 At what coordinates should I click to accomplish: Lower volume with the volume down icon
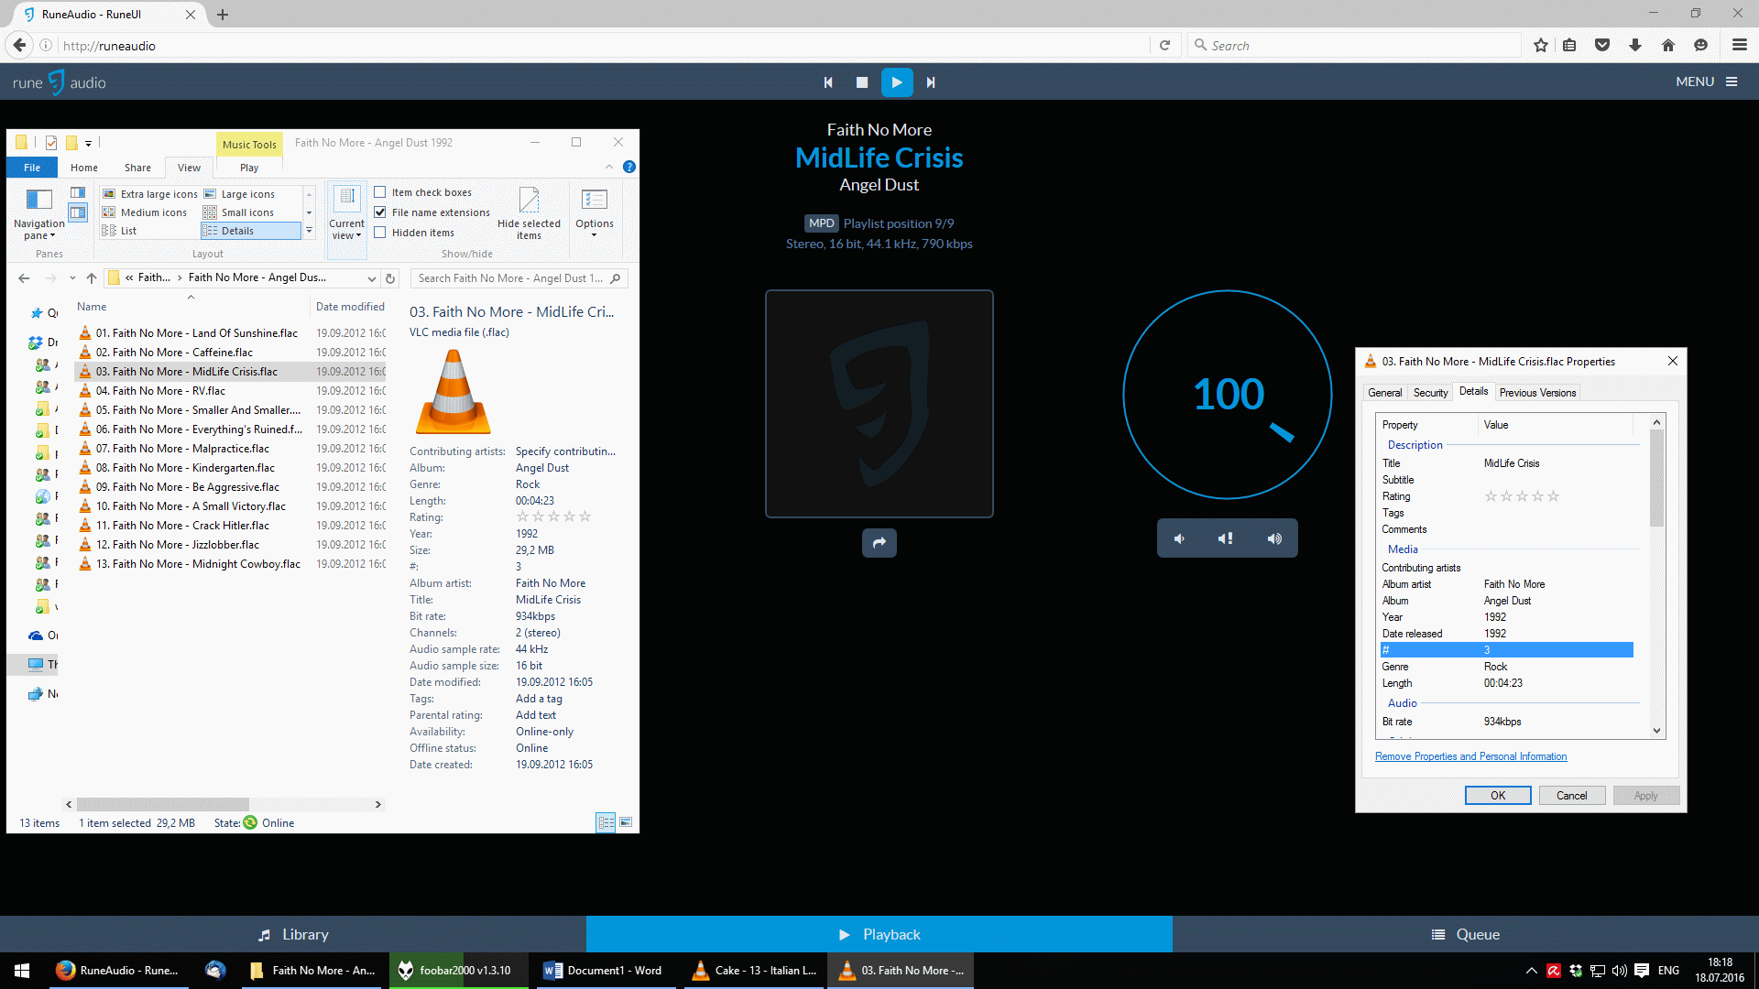point(1180,538)
